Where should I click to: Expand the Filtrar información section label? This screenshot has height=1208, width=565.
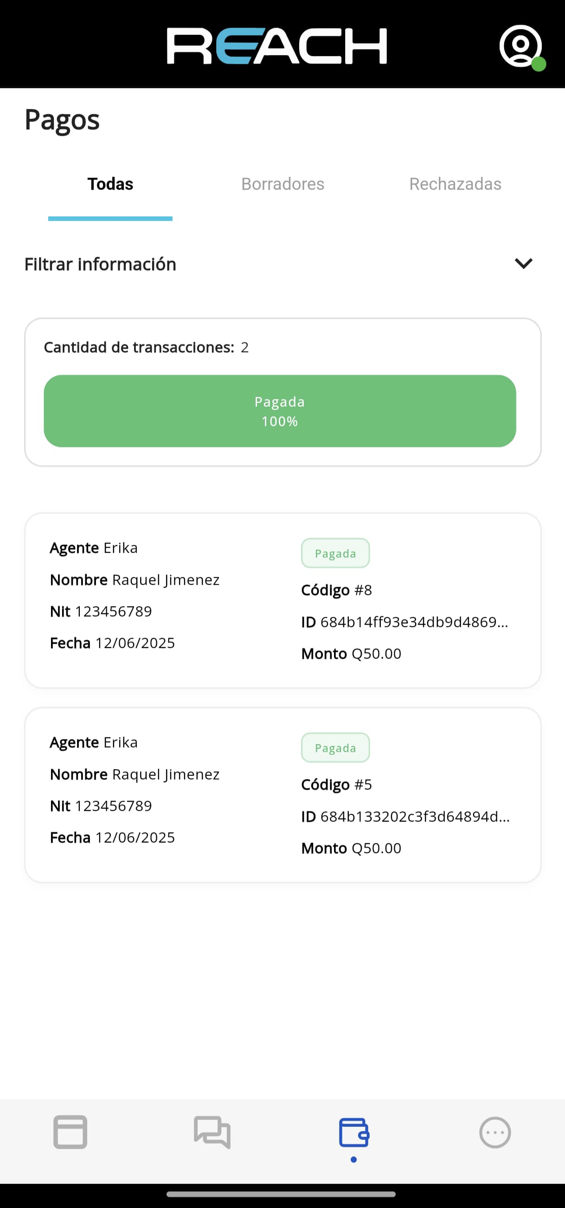coord(100,264)
